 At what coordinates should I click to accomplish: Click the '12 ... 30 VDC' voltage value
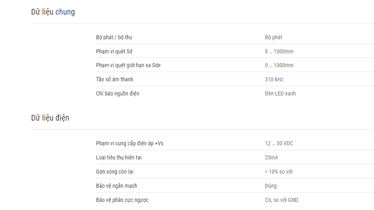pyautogui.click(x=279, y=144)
